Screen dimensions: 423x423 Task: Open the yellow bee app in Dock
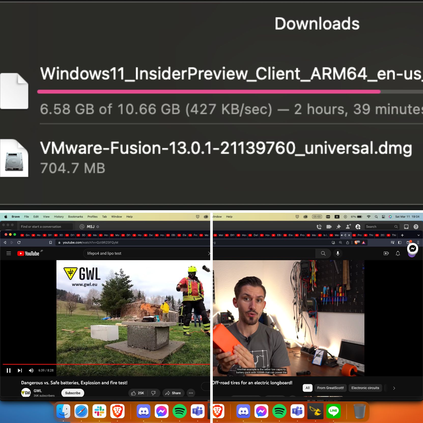point(315,411)
